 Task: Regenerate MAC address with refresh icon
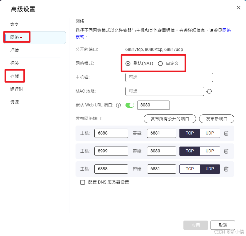(209, 91)
